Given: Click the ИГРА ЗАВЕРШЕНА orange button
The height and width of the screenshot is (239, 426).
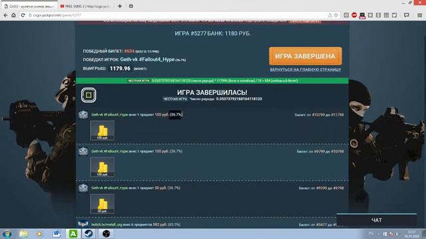Looking at the screenshot, I should pos(306,56).
